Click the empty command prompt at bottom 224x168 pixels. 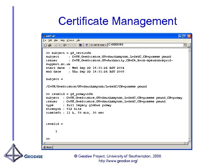point(48,139)
